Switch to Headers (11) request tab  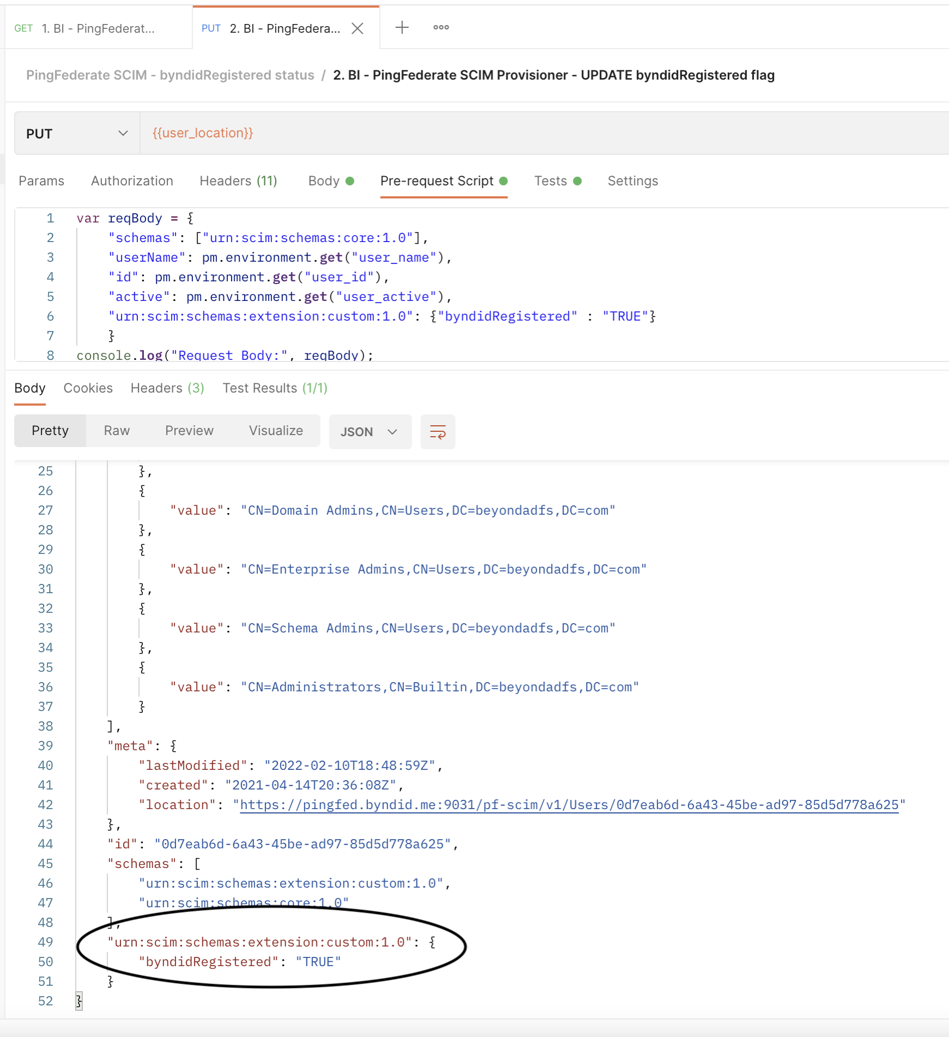[238, 181]
